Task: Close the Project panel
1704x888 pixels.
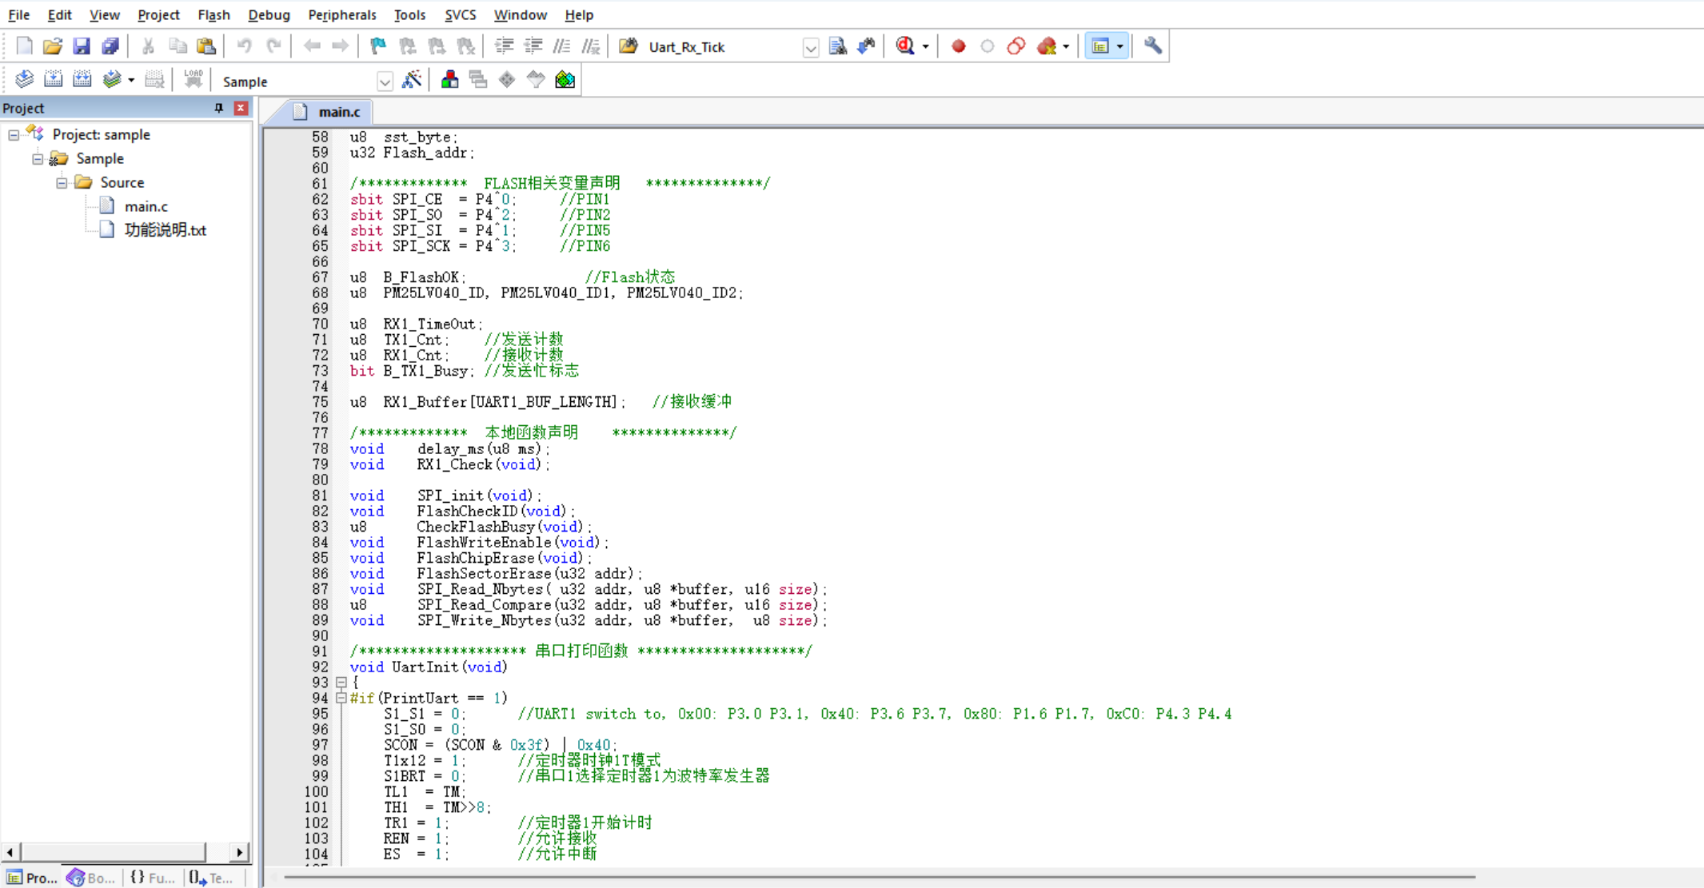Action: coord(241,108)
